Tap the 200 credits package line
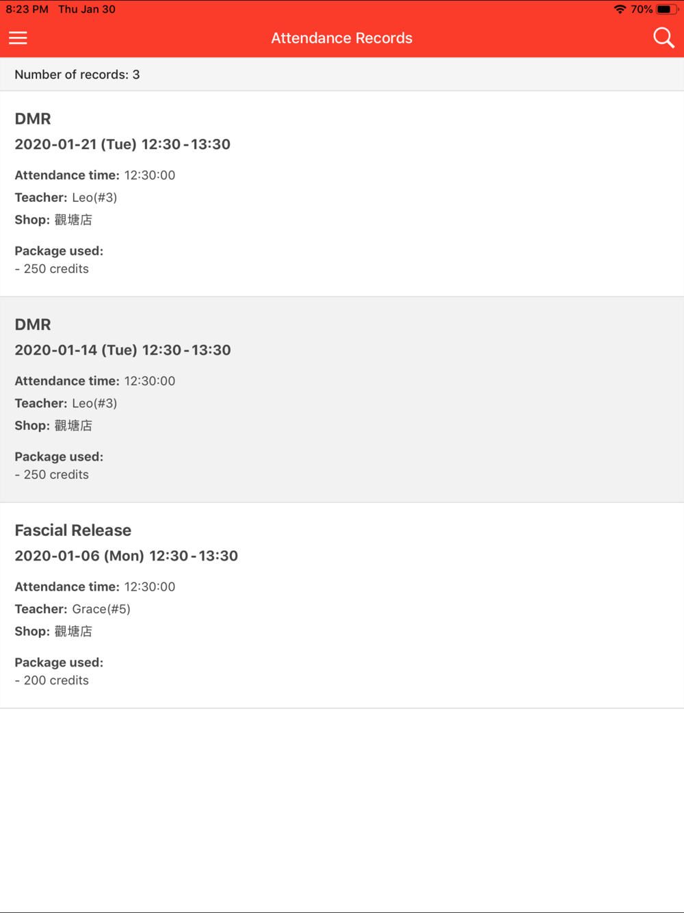684x913 pixels. click(52, 680)
